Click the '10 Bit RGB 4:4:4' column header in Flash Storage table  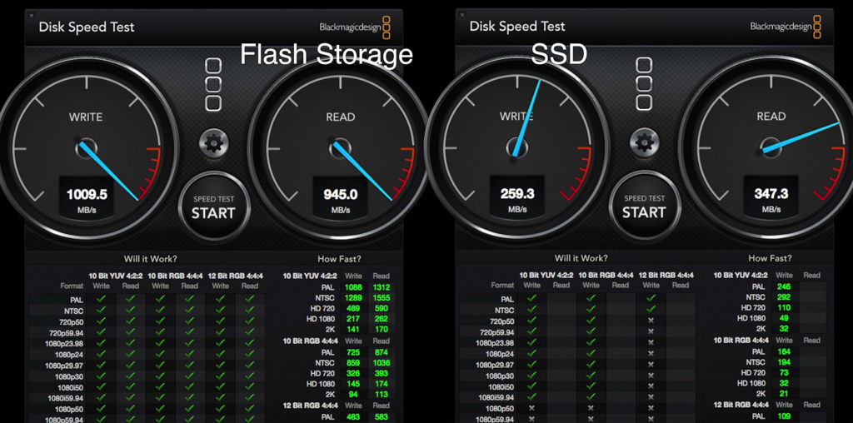tap(175, 276)
